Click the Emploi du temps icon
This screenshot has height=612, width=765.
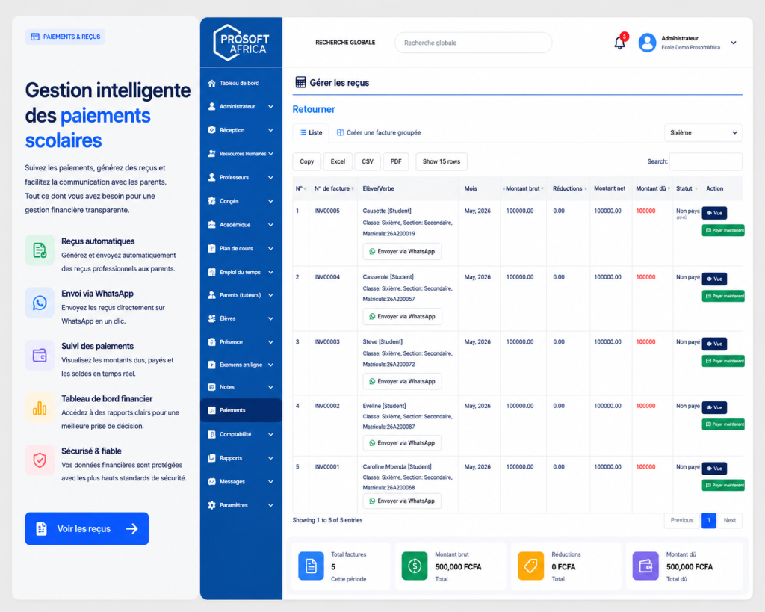coord(211,272)
